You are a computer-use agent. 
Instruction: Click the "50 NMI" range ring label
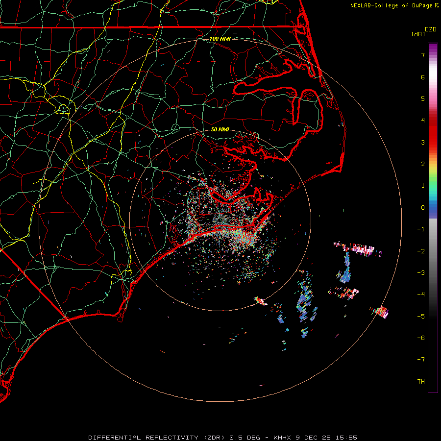[x=220, y=129]
